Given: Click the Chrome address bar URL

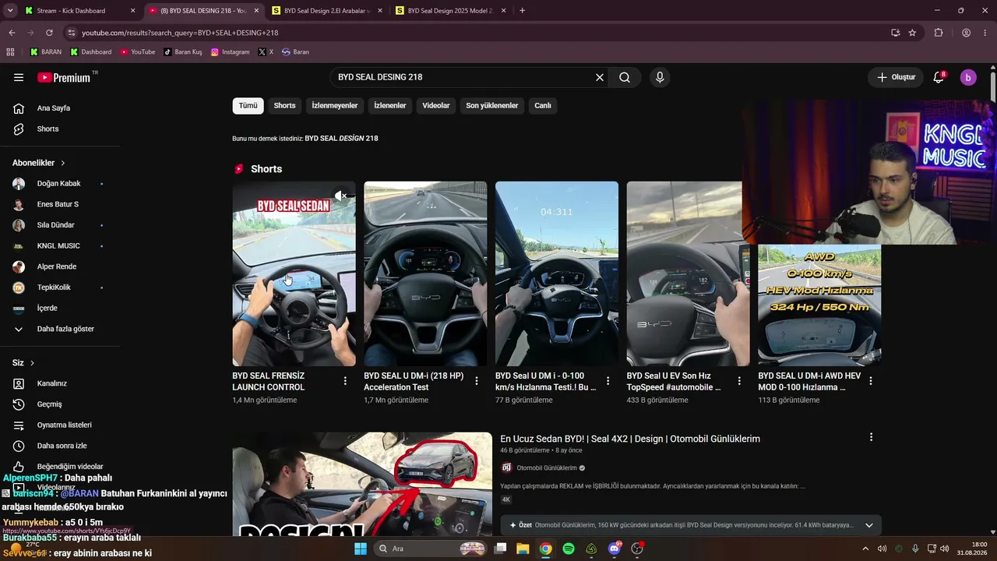Looking at the screenshot, I should (x=180, y=33).
